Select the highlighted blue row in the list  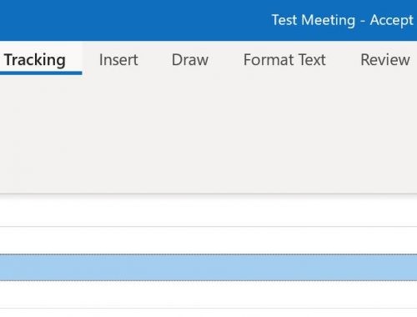point(208,267)
